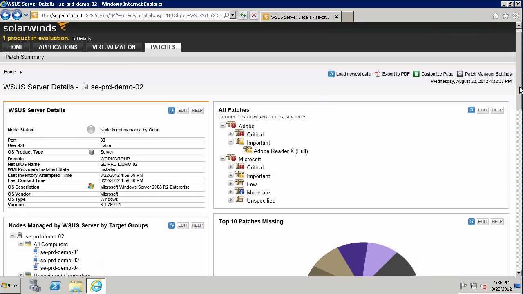Go to the APPLICATIONS tab
The image size is (523, 294).
pyautogui.click(x=58, y=47)
